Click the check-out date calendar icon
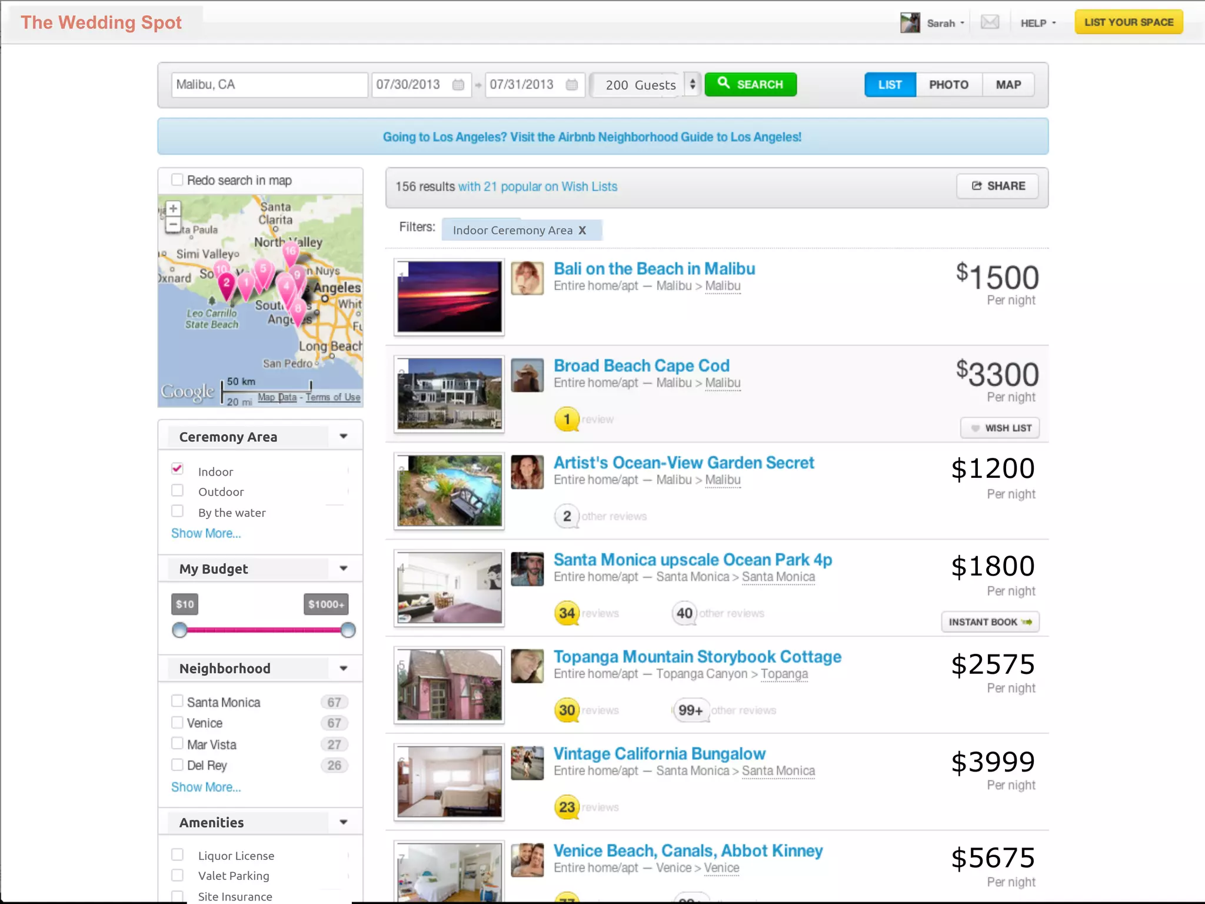 (x=571, y=85)
